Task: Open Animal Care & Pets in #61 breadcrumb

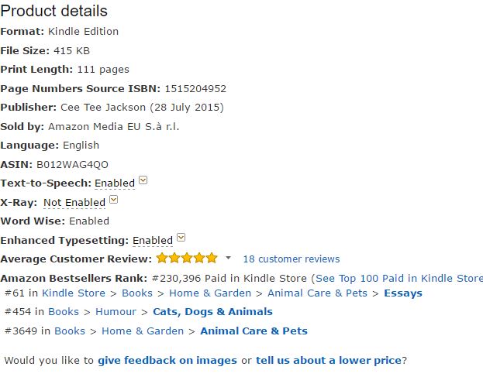Action: [317, 293]
